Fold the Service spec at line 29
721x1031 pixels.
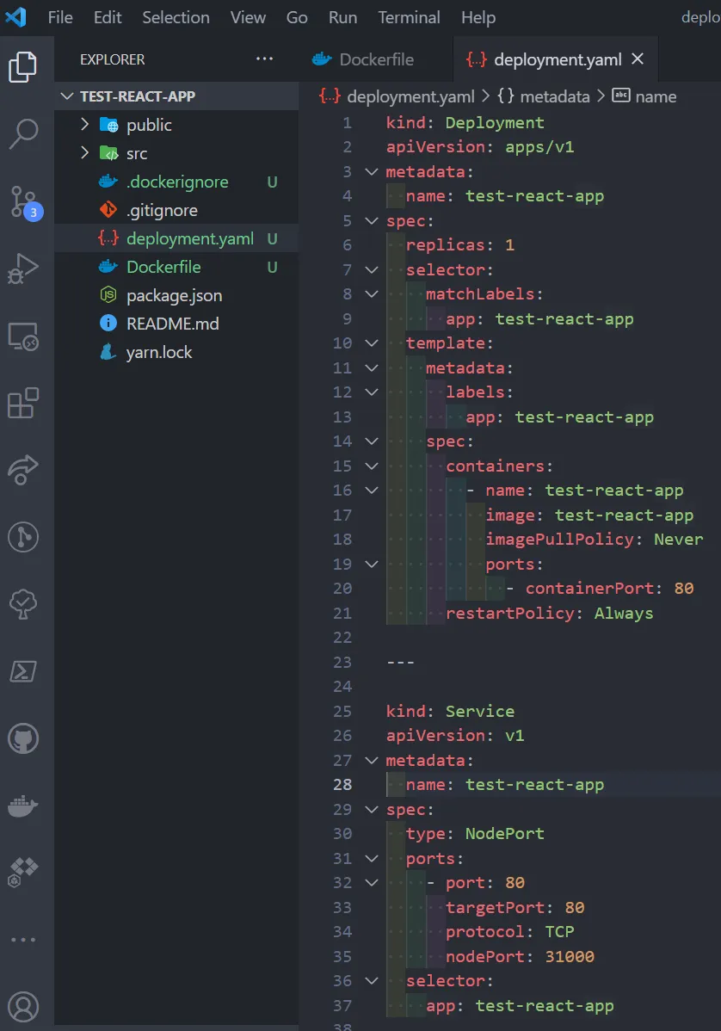click(372, 810)
